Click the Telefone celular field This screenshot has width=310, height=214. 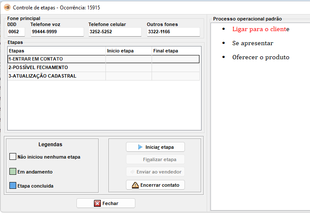tap(114, 32)
